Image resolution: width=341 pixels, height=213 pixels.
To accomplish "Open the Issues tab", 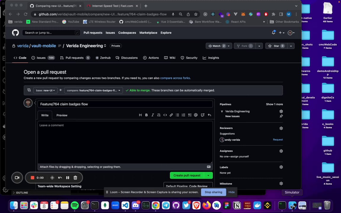I will coord(43,58).
